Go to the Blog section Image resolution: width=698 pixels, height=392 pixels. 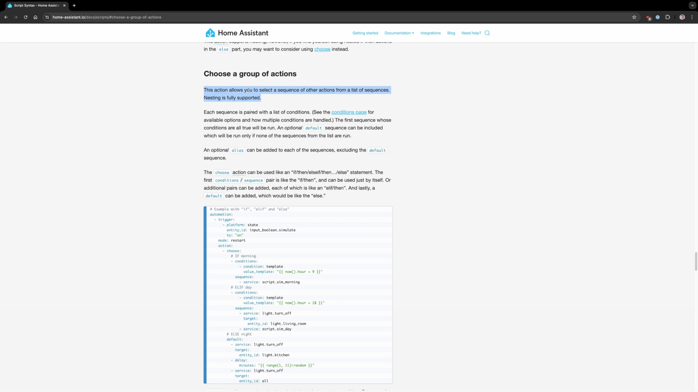pyautogui.click(x=451, y=33)
